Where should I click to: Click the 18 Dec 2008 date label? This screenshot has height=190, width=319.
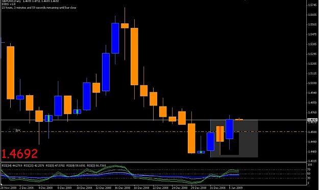[141, 188]
